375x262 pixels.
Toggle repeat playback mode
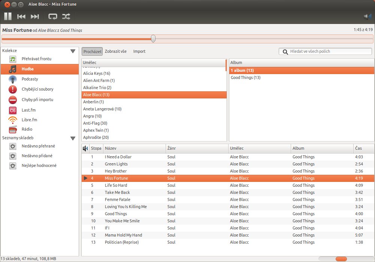52,16
